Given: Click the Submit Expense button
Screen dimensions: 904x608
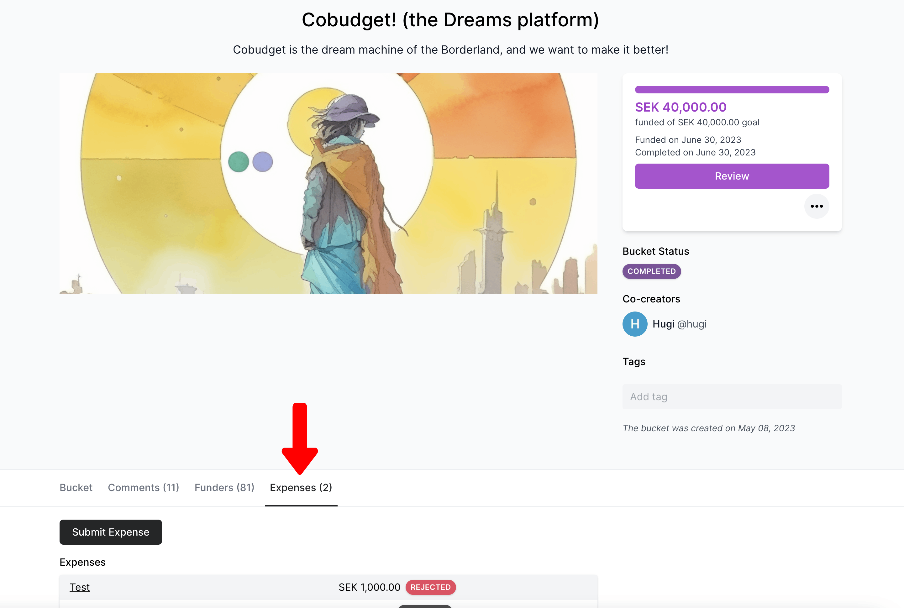Looking at the screenshot, I should click(x=111, y=532).
